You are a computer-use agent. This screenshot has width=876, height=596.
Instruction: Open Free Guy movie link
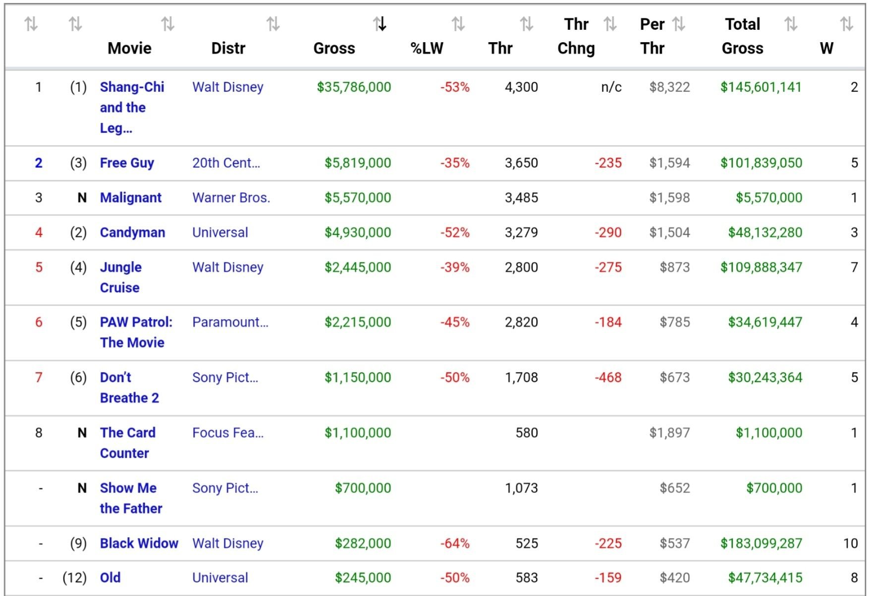click(x=127, y=163)
